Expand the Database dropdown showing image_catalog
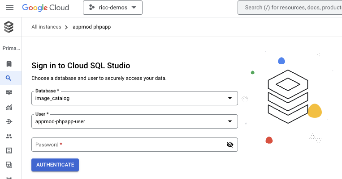The image size is (342, 179). pyautogui.click(x=134, y=98)
